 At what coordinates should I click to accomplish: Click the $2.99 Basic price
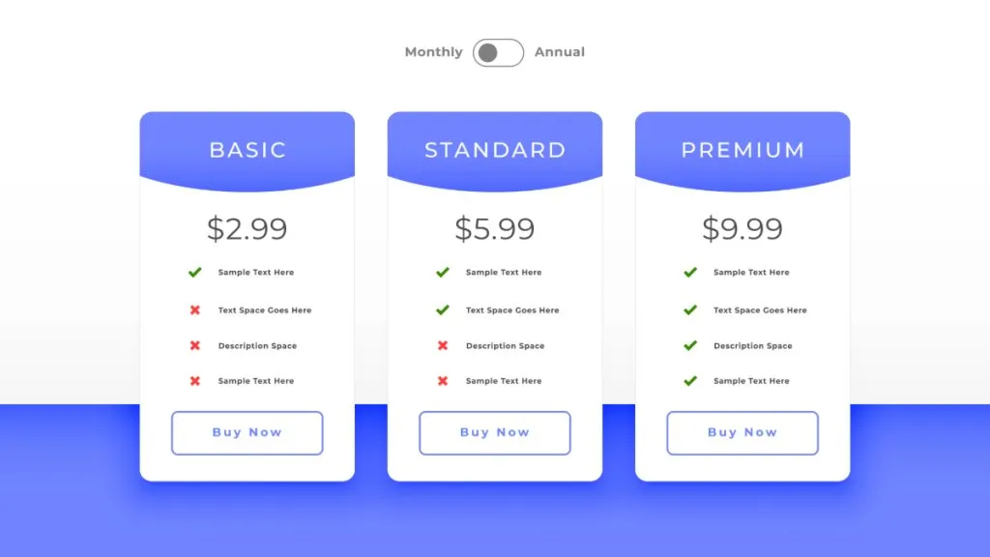click(x=247, y=229)
